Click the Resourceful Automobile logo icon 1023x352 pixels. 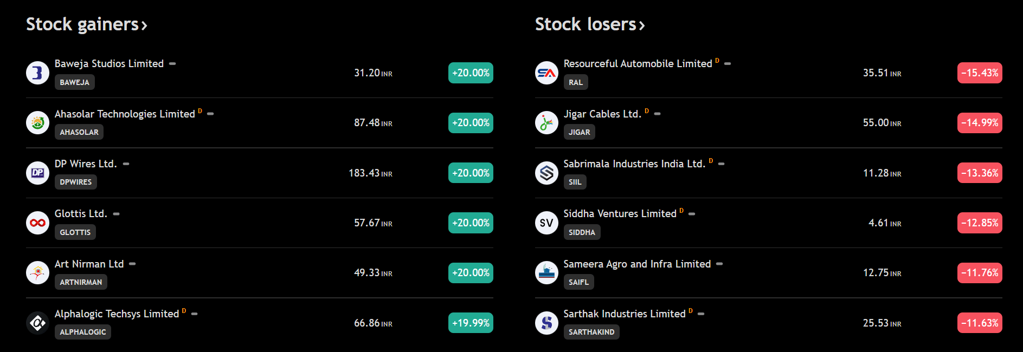546,73
